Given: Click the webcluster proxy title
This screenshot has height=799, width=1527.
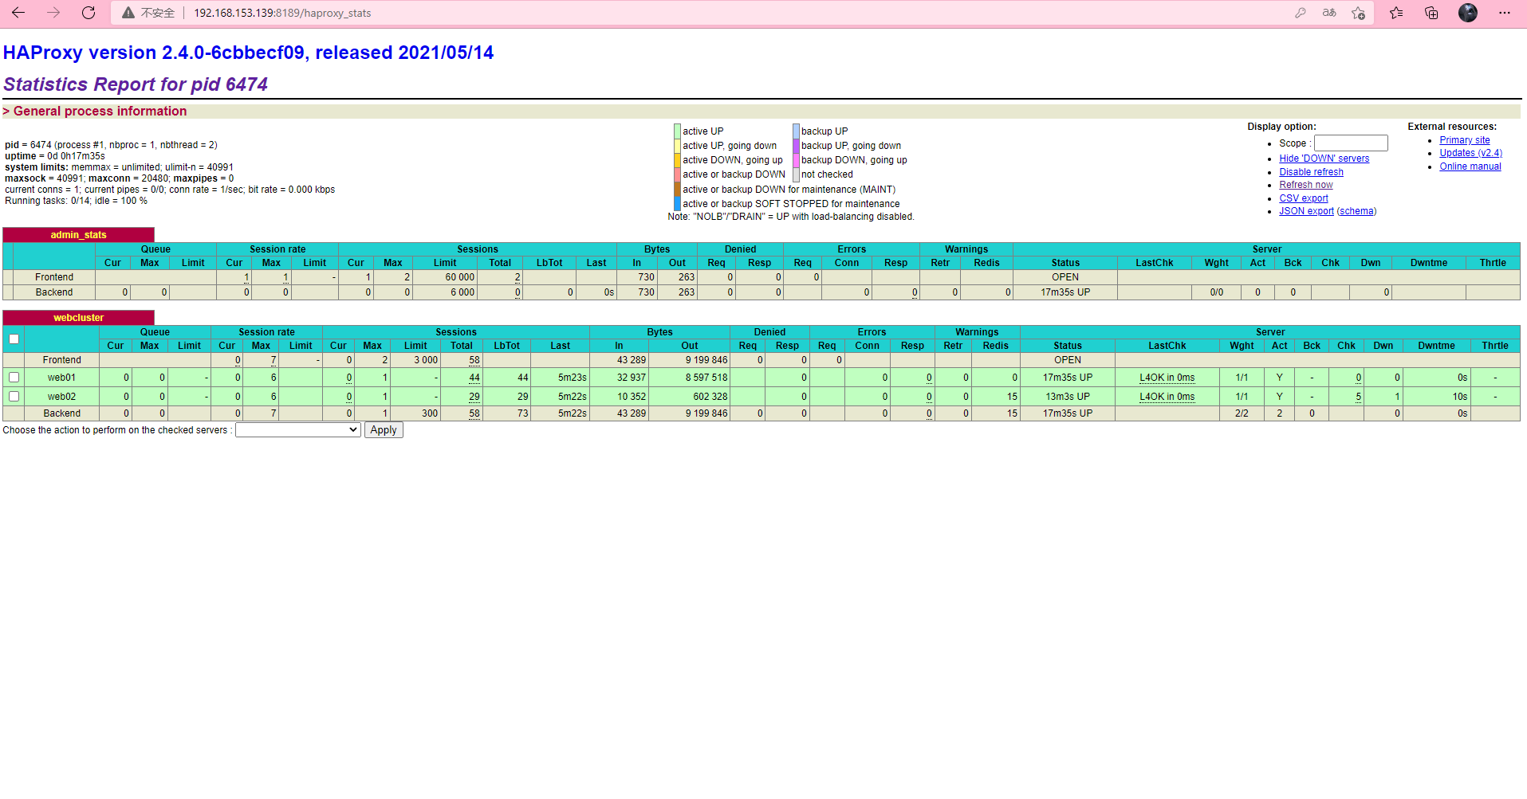Looking at the screenshot, I should tap(78, 318).
